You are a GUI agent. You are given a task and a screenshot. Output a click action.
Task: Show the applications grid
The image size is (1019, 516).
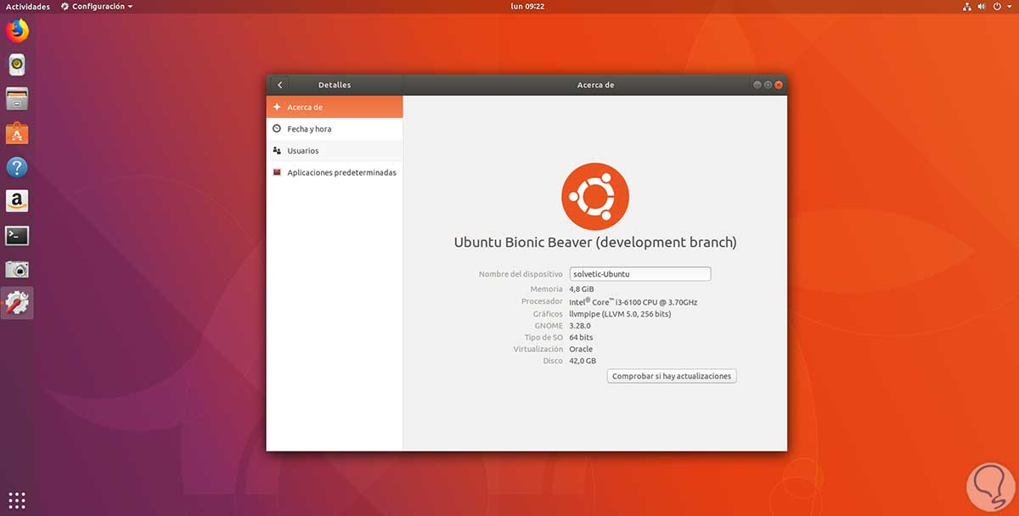point(17,499)
